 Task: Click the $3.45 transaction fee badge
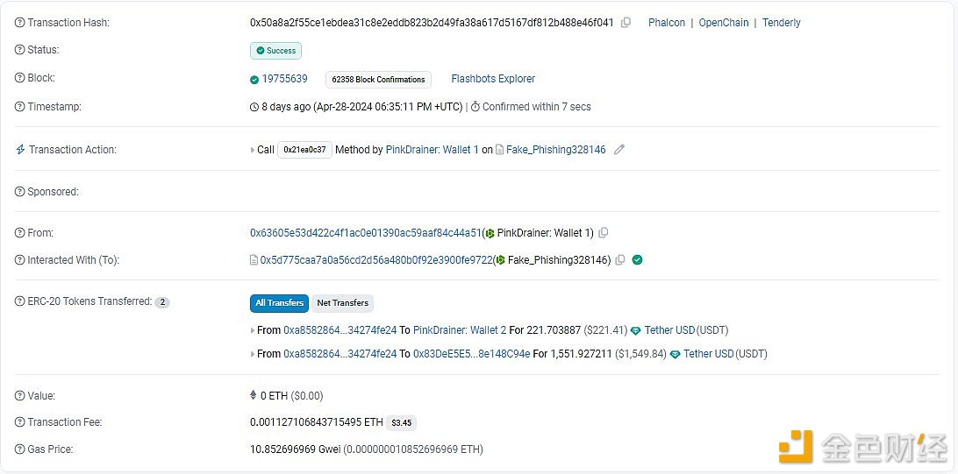401,422
